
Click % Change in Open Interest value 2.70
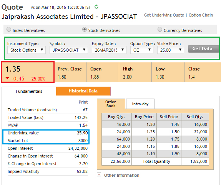click(83, 164)
